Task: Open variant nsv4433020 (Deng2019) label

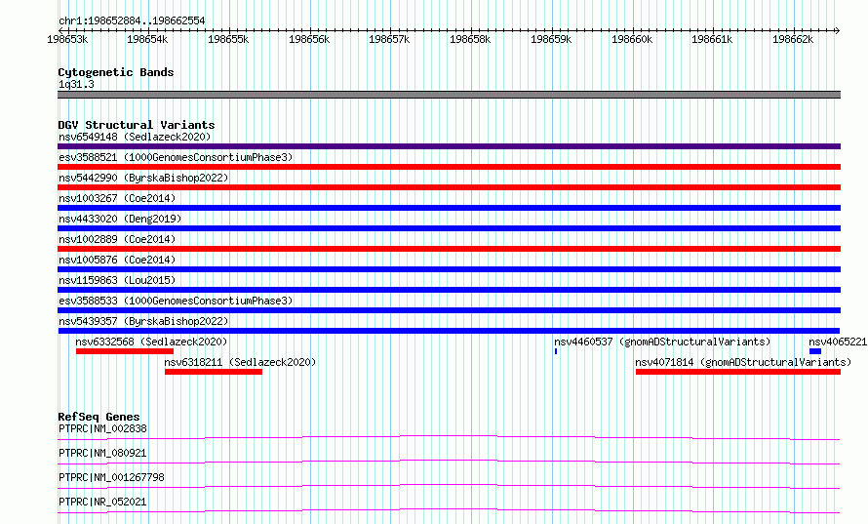Action: pyautogui.click(x=120, y=219)
